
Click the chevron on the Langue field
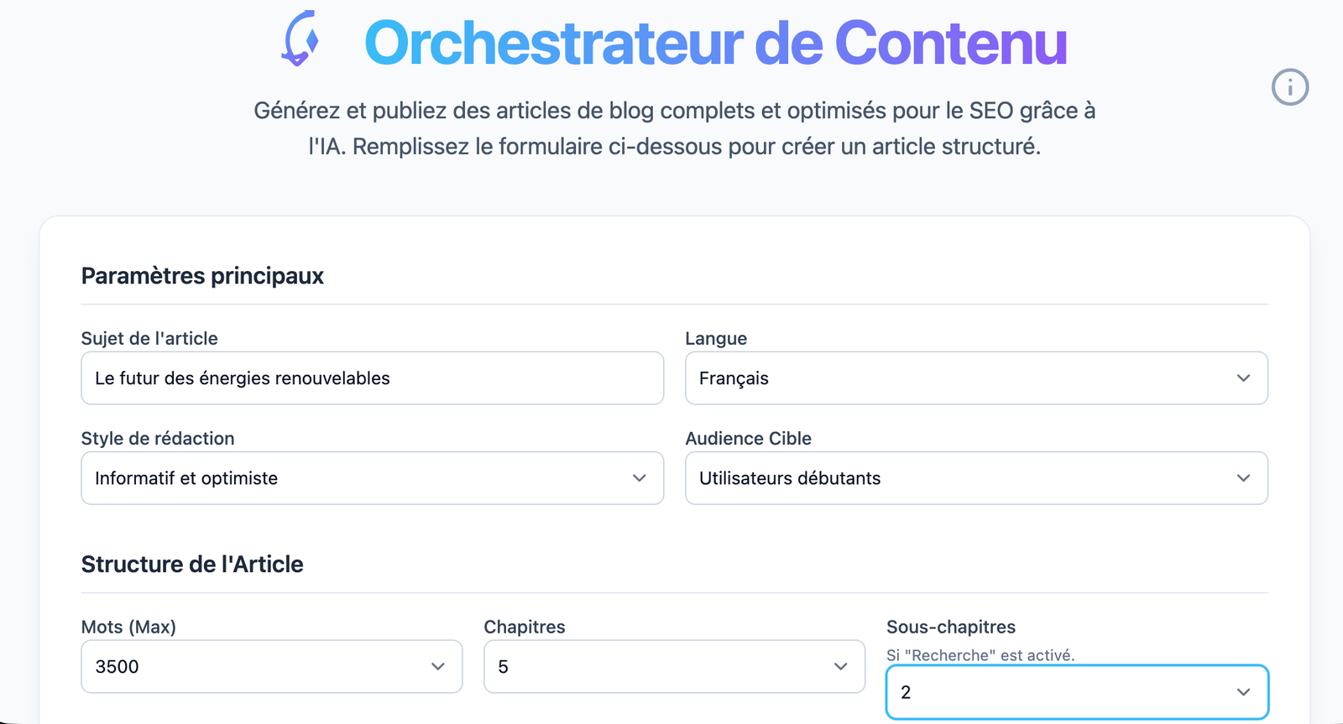point(1244,378)
